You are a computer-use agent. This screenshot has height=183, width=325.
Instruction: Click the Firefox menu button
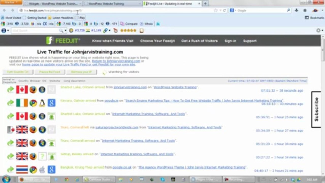pyautogui.click(x=11, y=2)
